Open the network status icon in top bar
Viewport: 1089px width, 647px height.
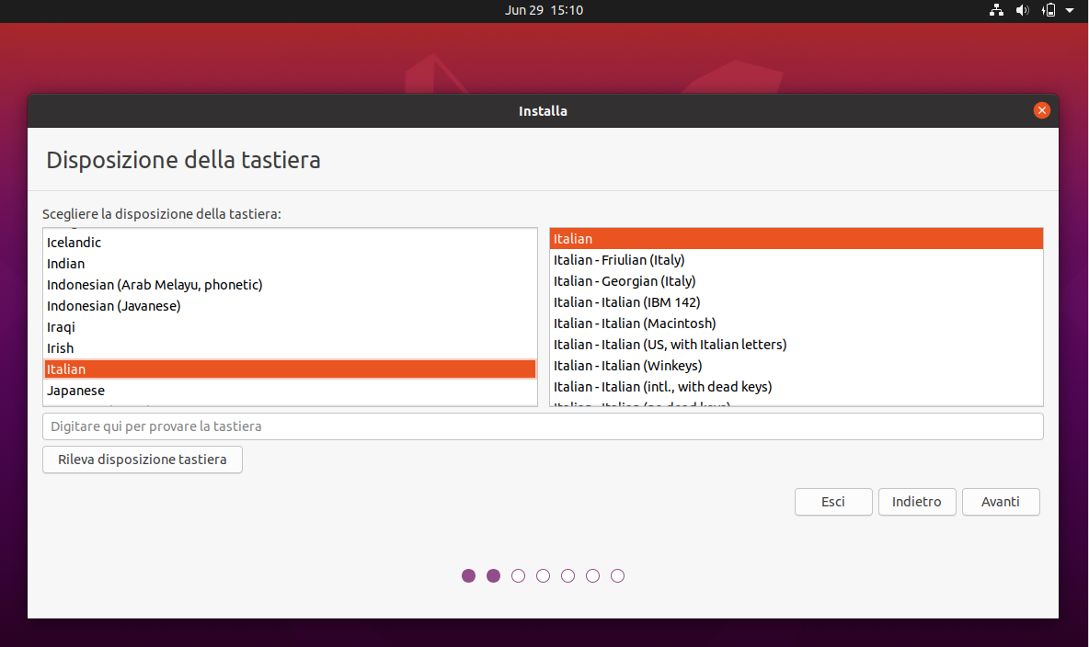pyautogui.click(x=996, y=10)
